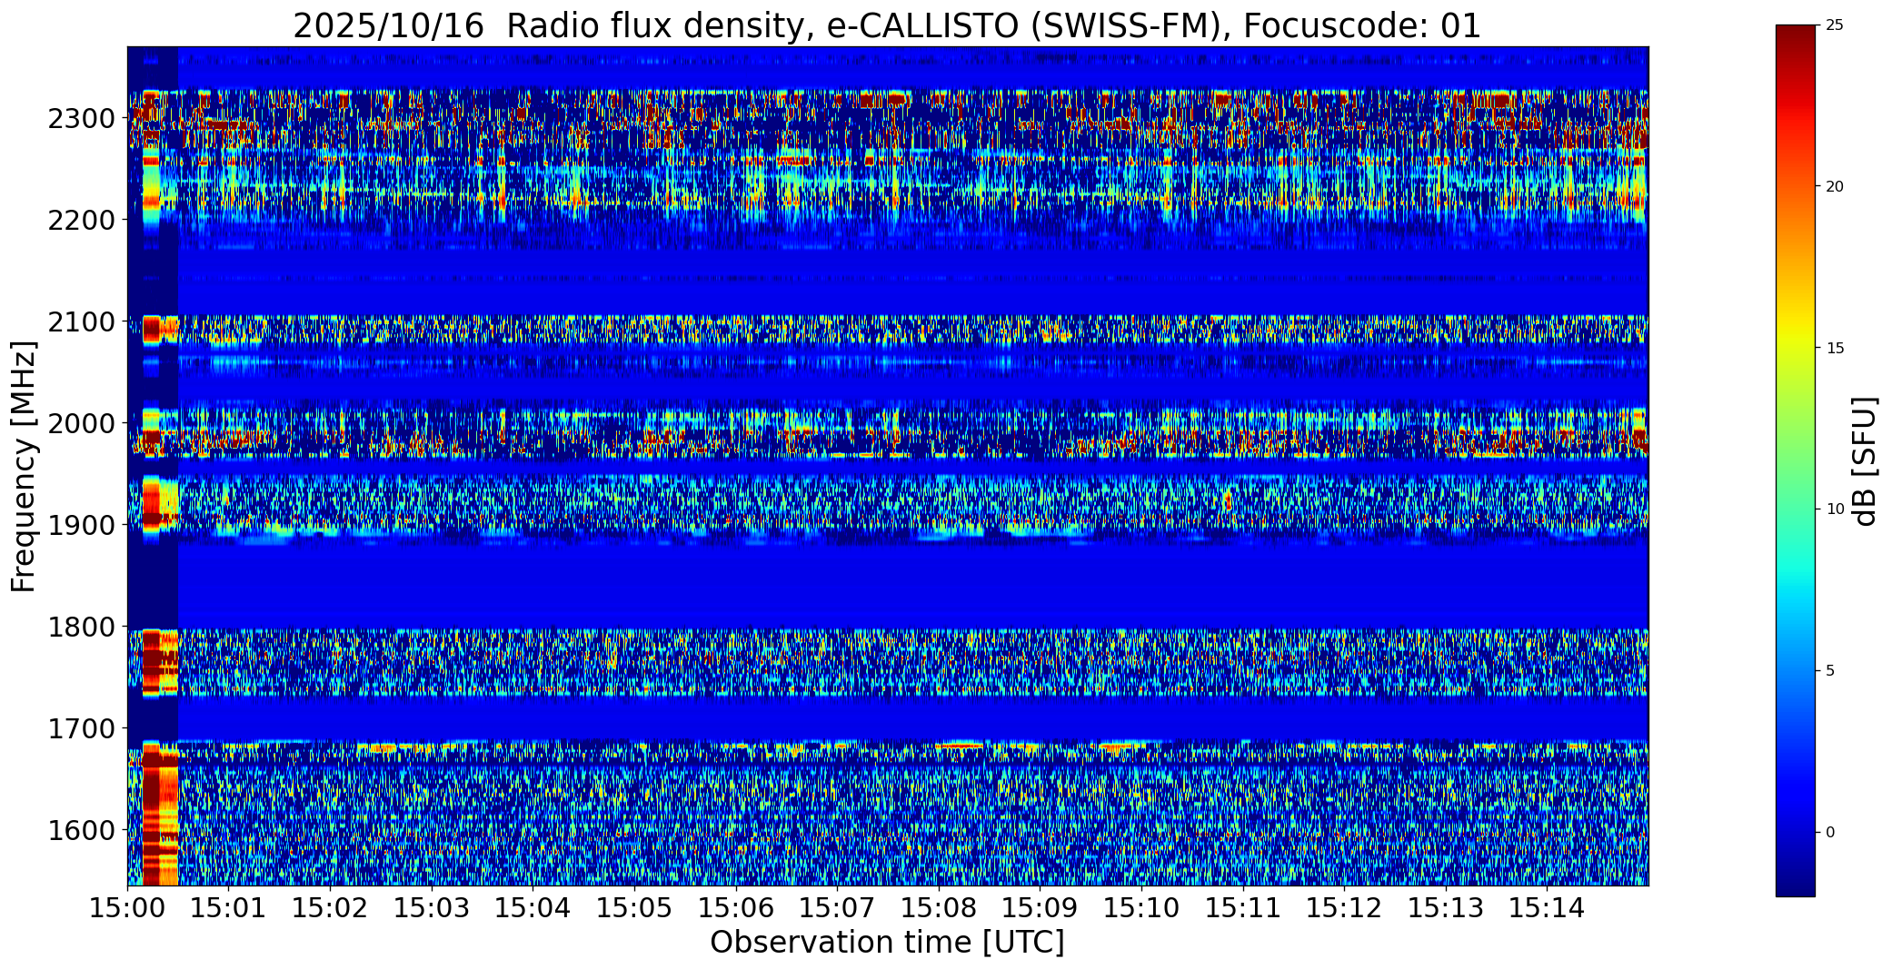Click the 15:05 time tick label

click(634, 907)
